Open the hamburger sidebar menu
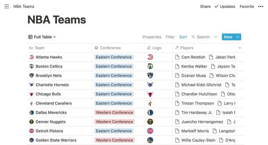Image resolution: width=268 pixels, height=145 pixels. pos(7,7)
